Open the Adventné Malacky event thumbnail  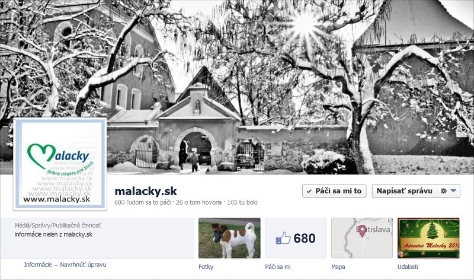point(428,238)
